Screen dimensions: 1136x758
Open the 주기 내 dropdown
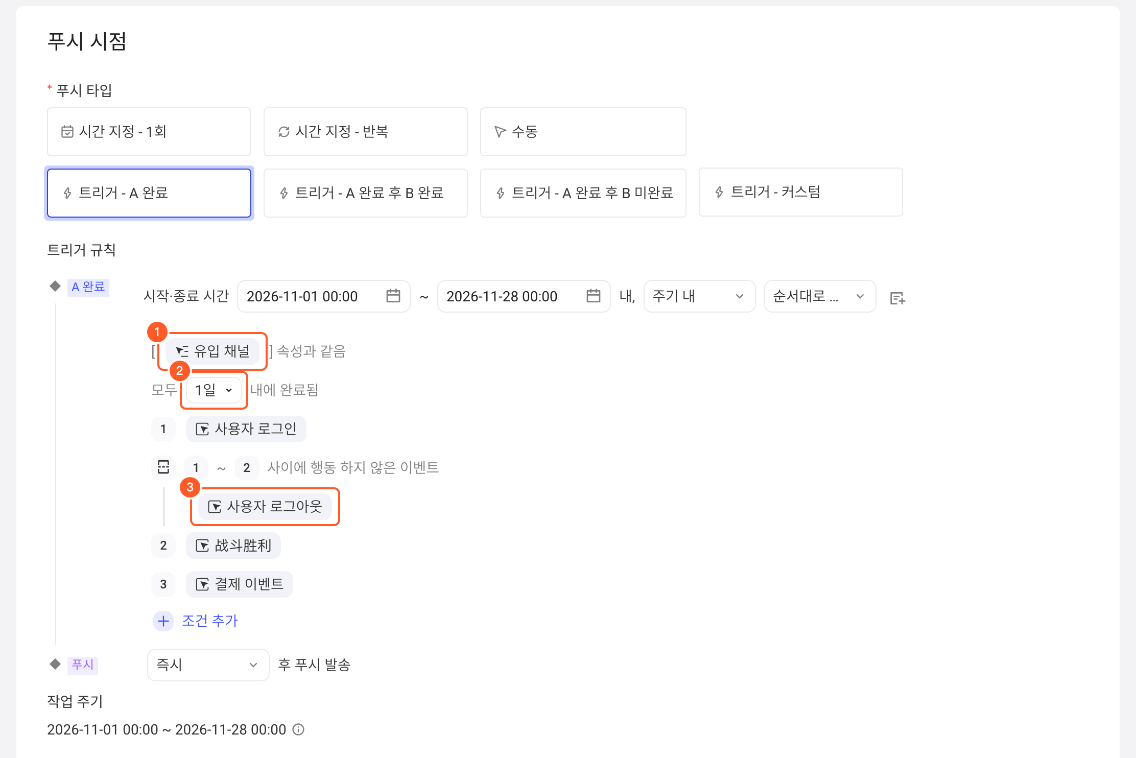coord(700,296)
